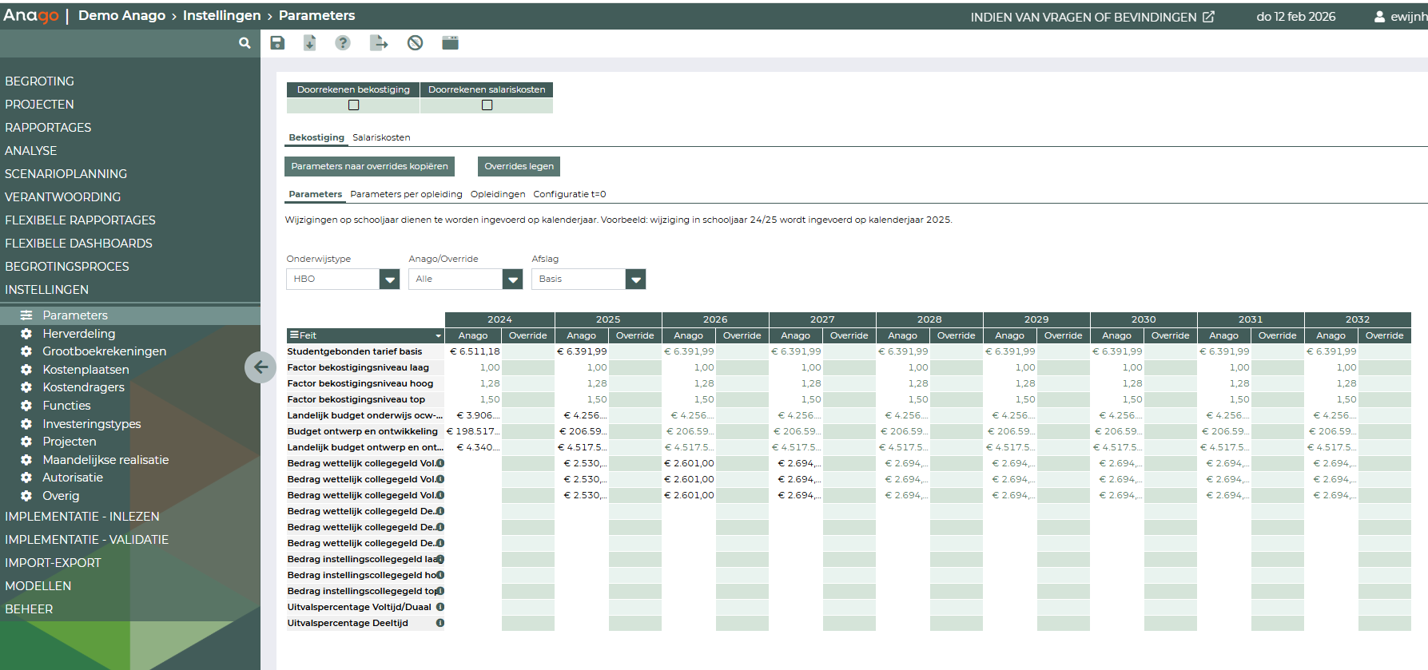
Task: Open help via question mark icon
Action: point(343,43)
